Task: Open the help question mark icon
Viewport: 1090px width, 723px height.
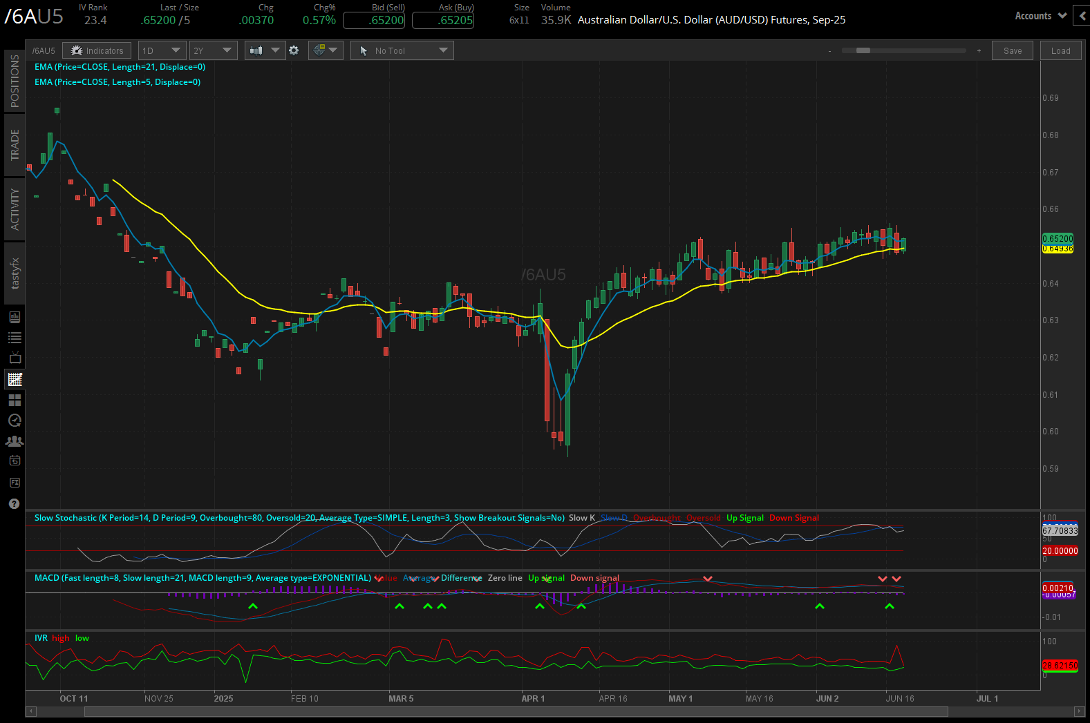Action: (x=15, y=503)
